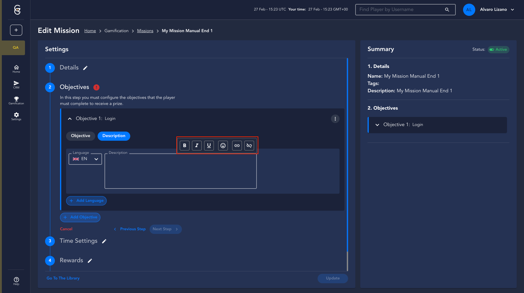The width and height of the screenshot is (524, 293).
Task: Select the Description tab
Action: 114,136
